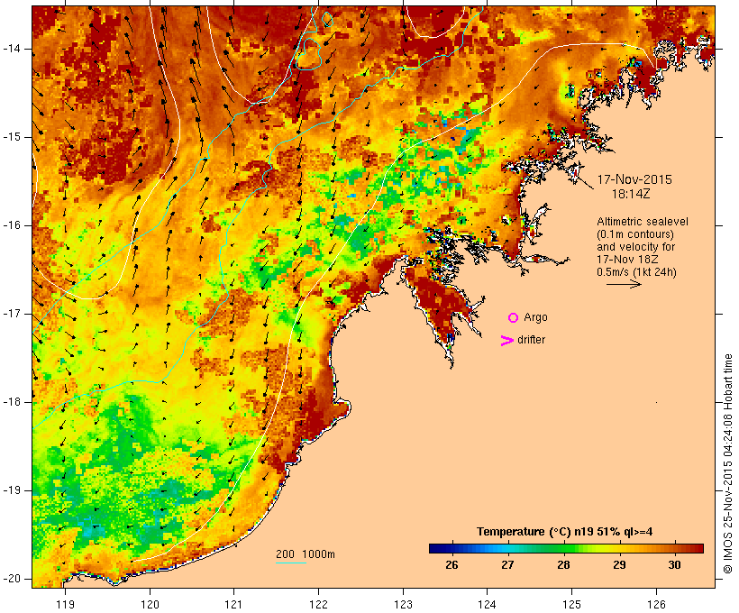The image size is (739, 613).
Task: Click the '0.5m/s (1kt 24h)' text
Action: click(x=636, y=272)
